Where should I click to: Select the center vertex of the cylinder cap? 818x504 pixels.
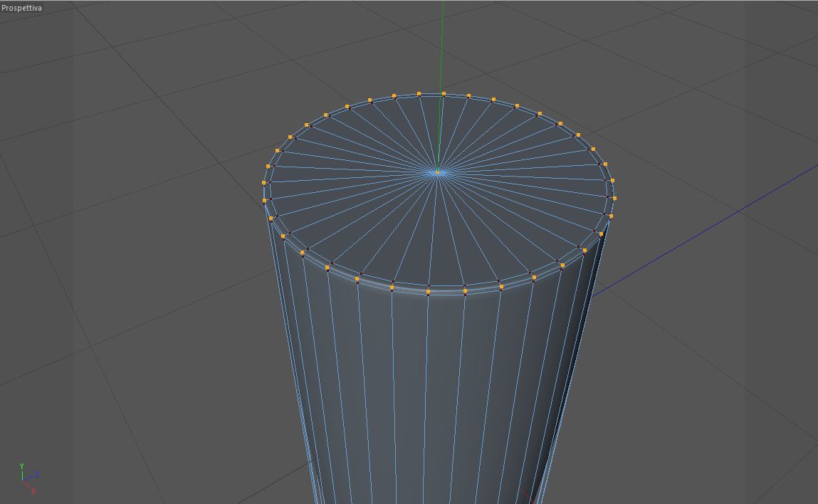[x=437, y=172]
